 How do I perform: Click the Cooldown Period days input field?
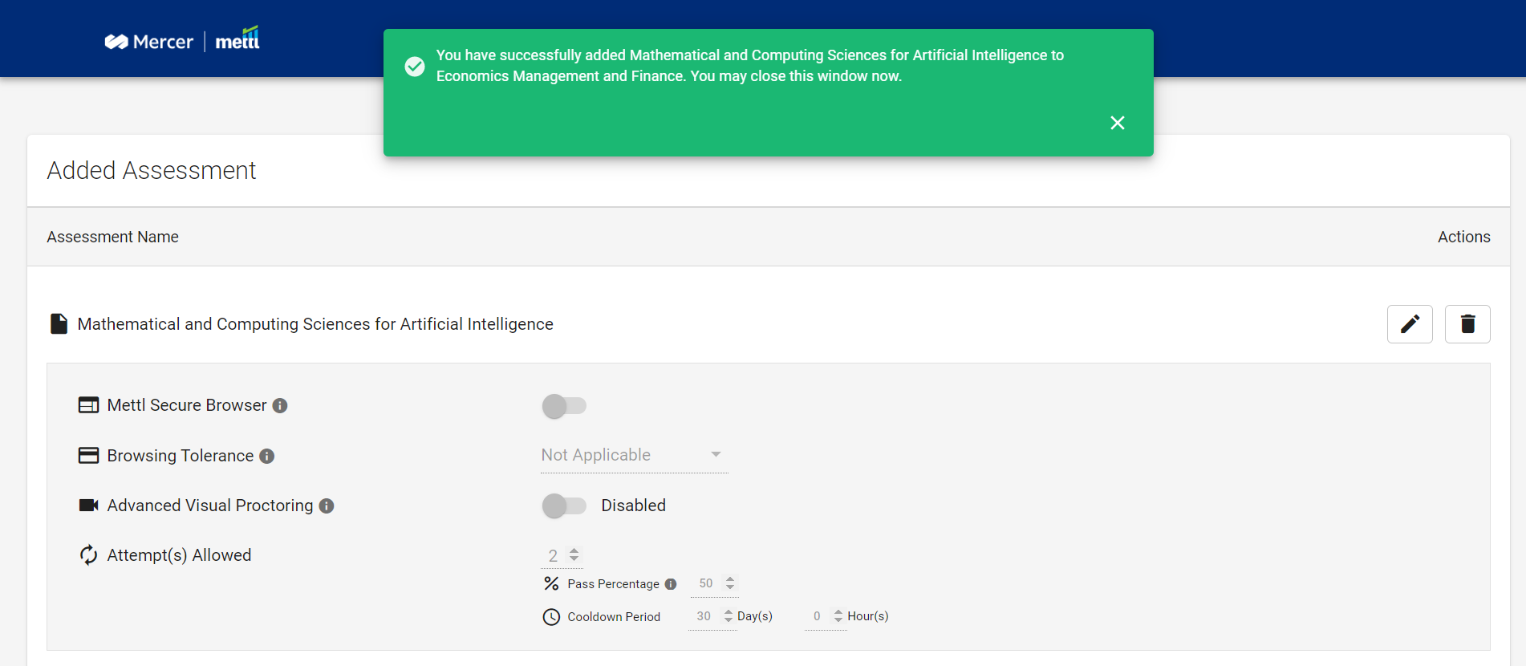tap(705, 616)
